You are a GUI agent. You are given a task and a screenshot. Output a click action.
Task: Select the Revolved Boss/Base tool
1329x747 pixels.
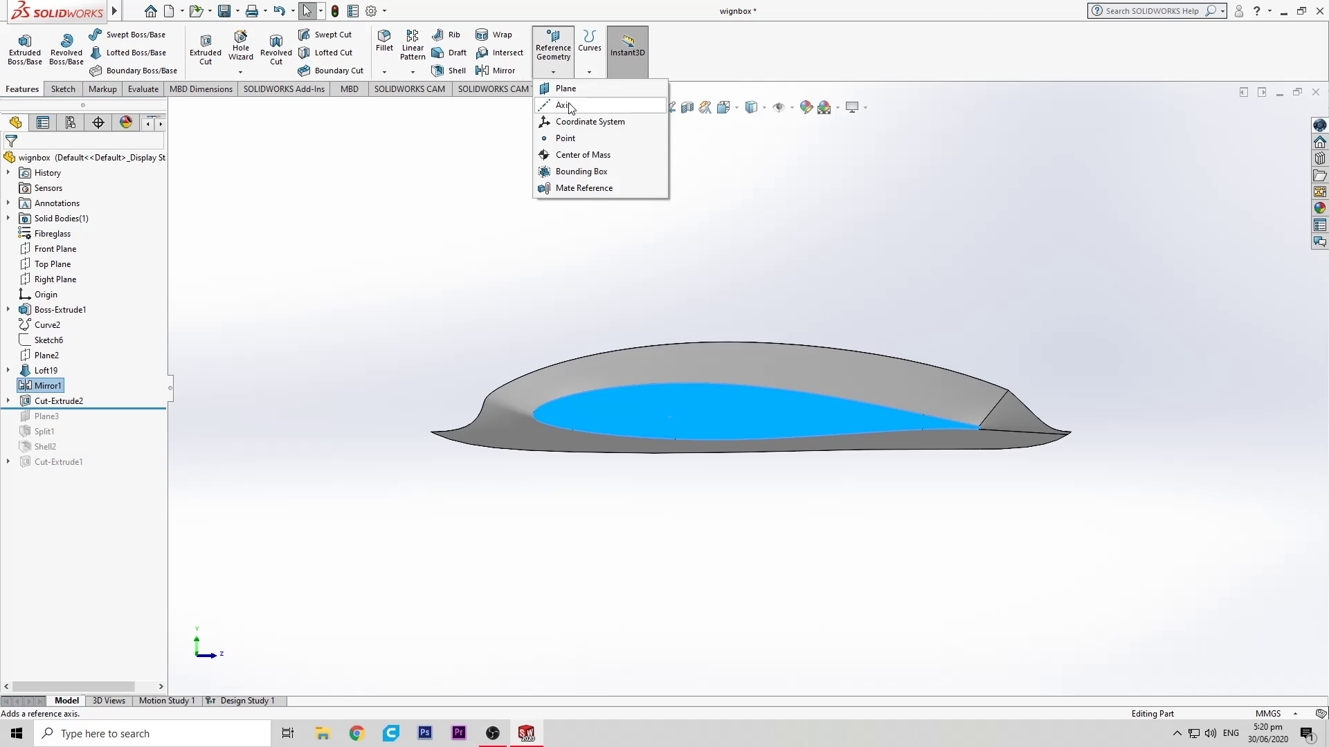[x=66, y=49]
